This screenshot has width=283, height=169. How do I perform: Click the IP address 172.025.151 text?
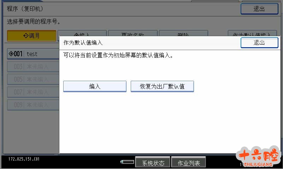click(x=24, y=159)
